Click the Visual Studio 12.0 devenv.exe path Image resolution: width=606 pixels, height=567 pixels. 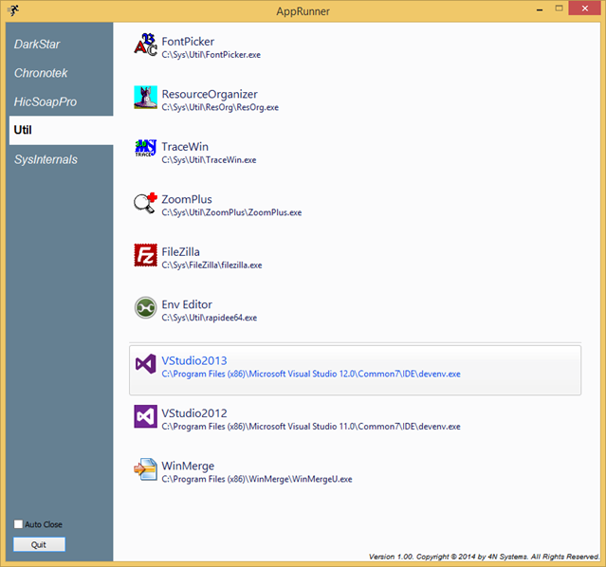coord(311,375)
